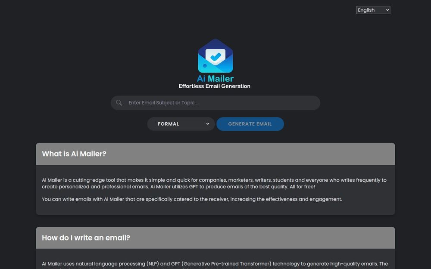Open the English language selector
431x269 pixels.
click(x=373, y=10)
